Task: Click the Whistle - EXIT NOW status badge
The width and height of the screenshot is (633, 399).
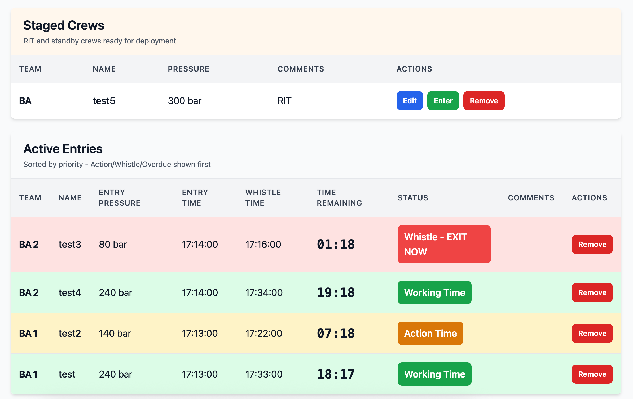Action: coord(444,244)
